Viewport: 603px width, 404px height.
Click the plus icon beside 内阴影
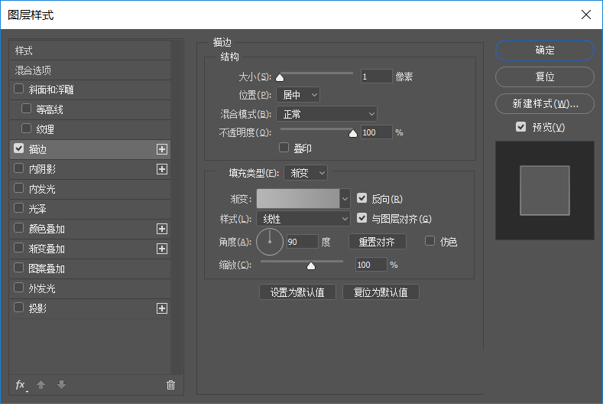(x=162, y=169)
